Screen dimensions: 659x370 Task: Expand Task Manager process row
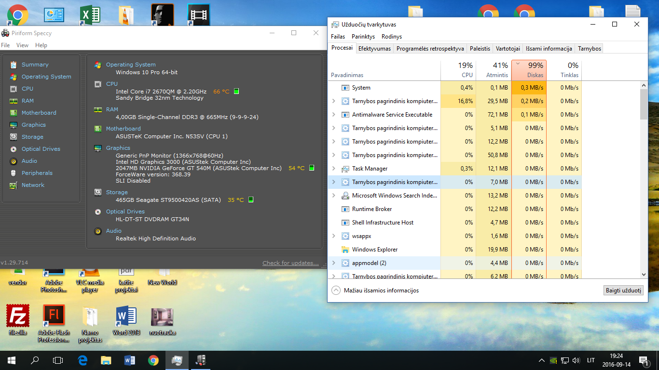pos(333,169)
